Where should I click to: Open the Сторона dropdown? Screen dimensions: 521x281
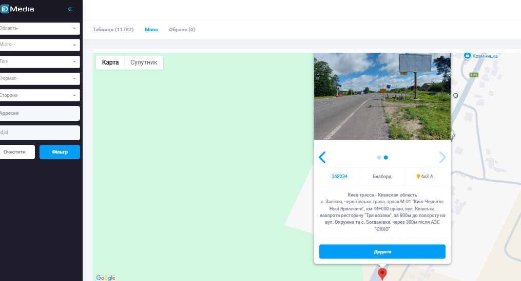tap(40, 95)
